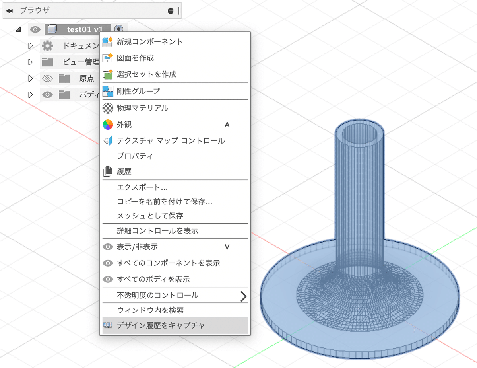The width and height of the screenshot is (477, 368).
Task: Select デザイン履歴をキャプチャ menu entry
Action: point(175,325)
